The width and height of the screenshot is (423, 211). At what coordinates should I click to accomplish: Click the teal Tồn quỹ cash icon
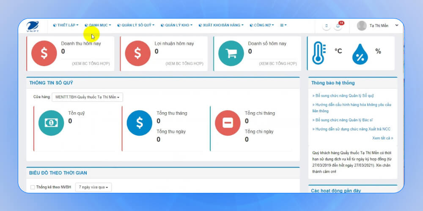[x=51, y=123]
